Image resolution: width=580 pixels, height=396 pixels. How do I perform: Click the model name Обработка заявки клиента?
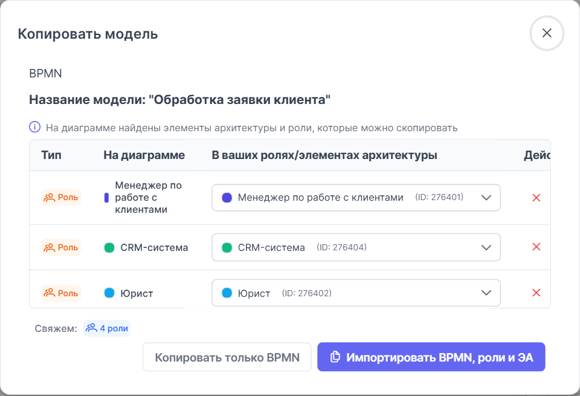(x=180, y=100)
